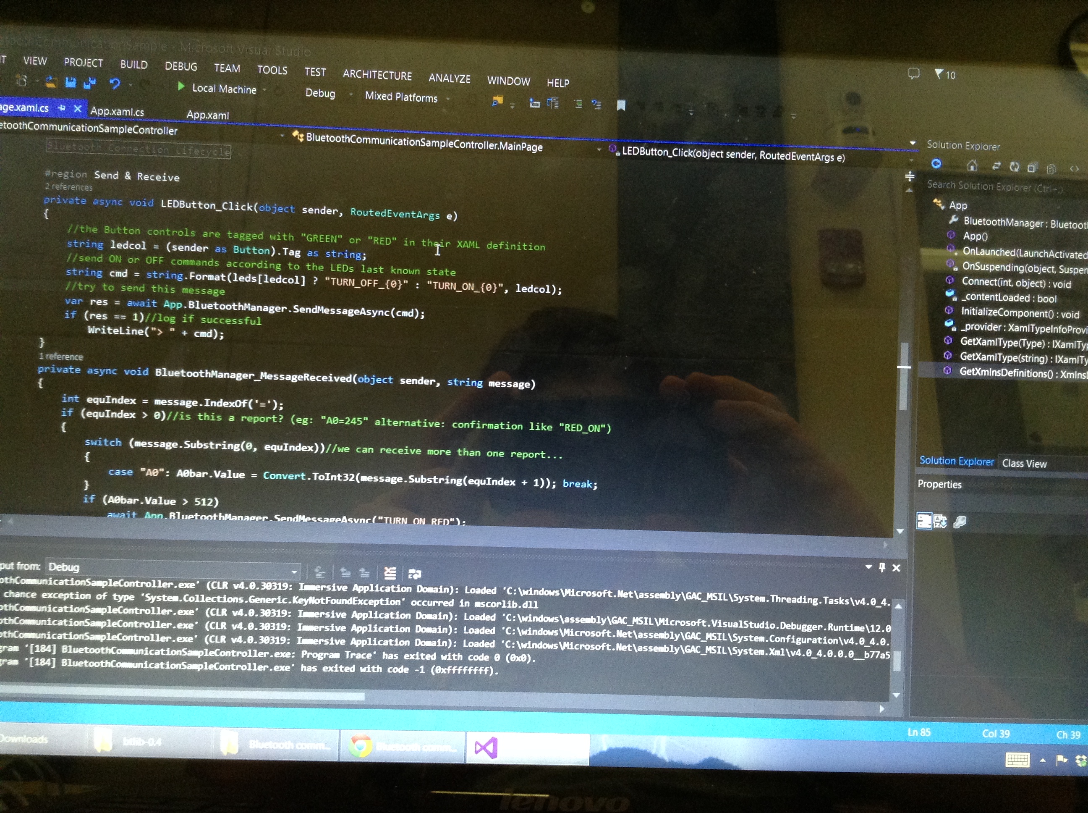Open 'Show output from' Debug combo box
Image resolution: width=1088 pixels, height=813 pixels.
pos(294,572)
